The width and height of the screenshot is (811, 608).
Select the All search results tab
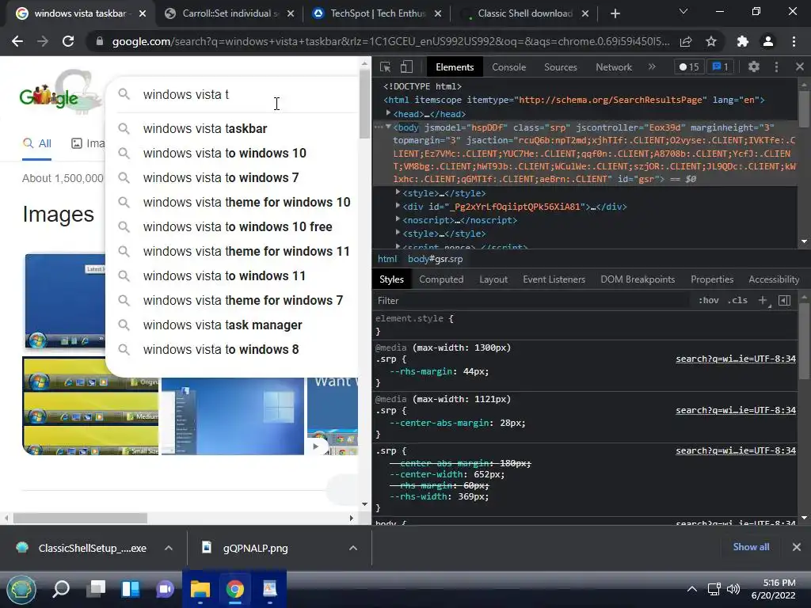(36, 144)
